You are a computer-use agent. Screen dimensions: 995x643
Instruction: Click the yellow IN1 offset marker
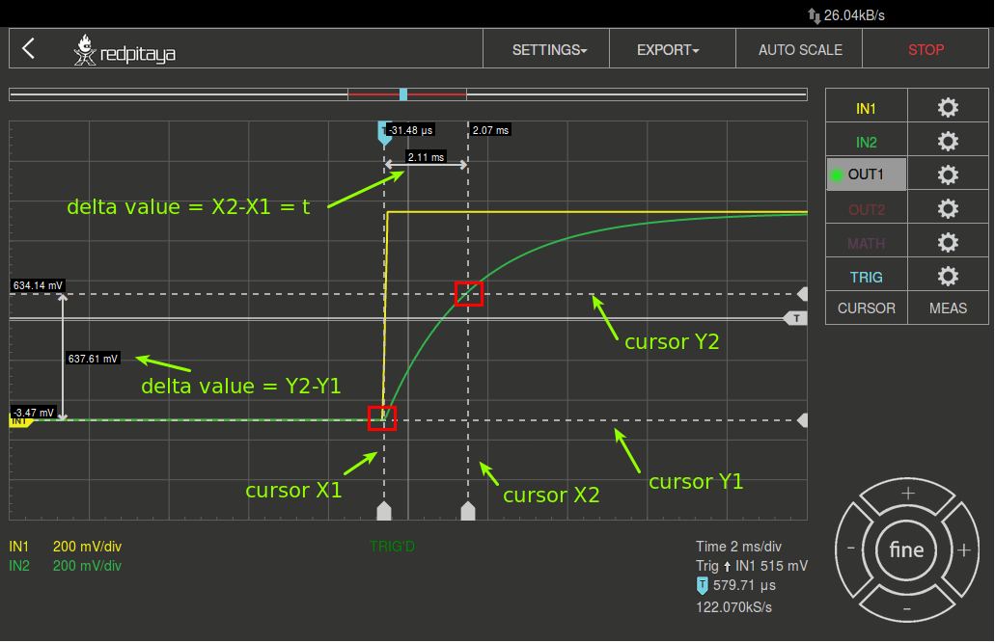tap(20, 421)
